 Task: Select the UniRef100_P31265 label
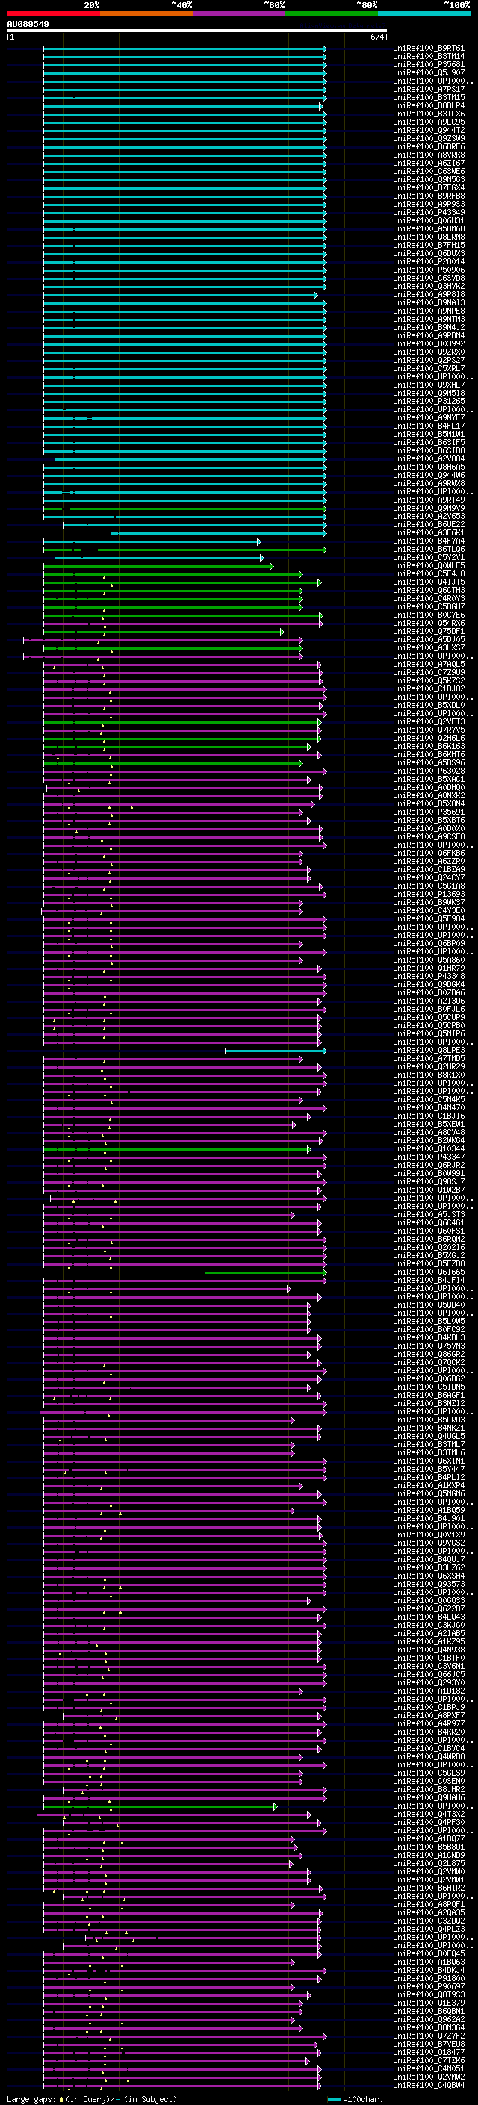tap(428, 401)
